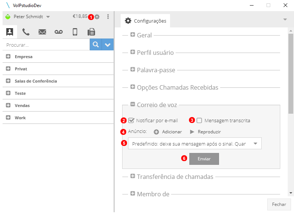
Task: Expand the Privat contact group
Action: 8,69
